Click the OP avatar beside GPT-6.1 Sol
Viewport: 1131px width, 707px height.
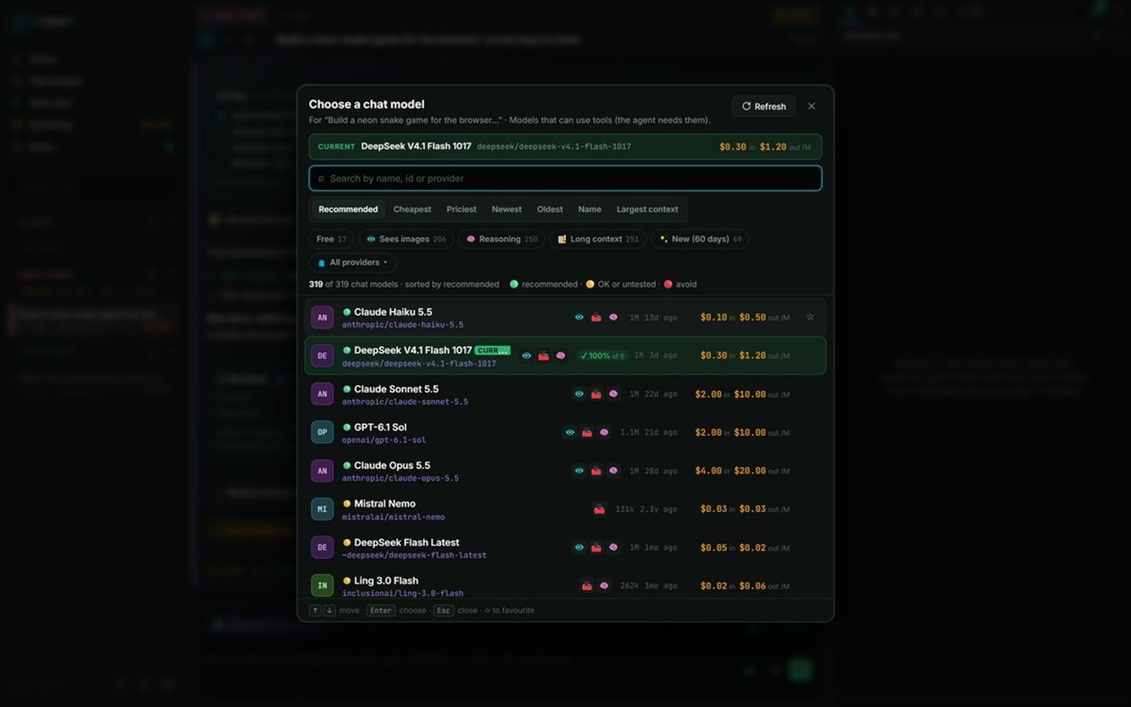323,432
